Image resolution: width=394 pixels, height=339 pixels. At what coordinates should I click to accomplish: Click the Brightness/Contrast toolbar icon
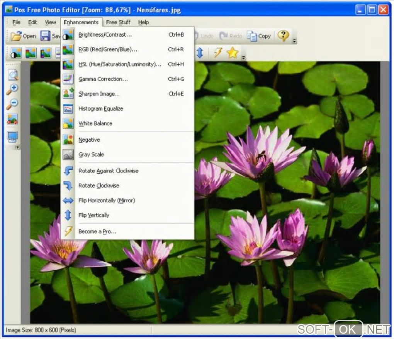(16, 53)
